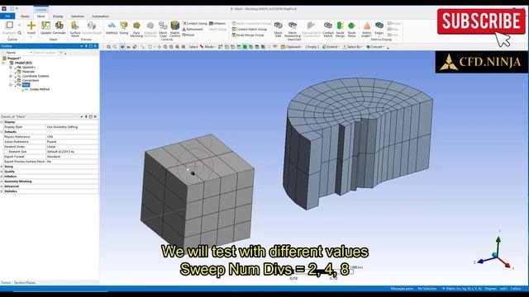The height and width of the screenshot is (297, 529).
Task: Open the Extend dropdown
Action: tap(331, 47)
